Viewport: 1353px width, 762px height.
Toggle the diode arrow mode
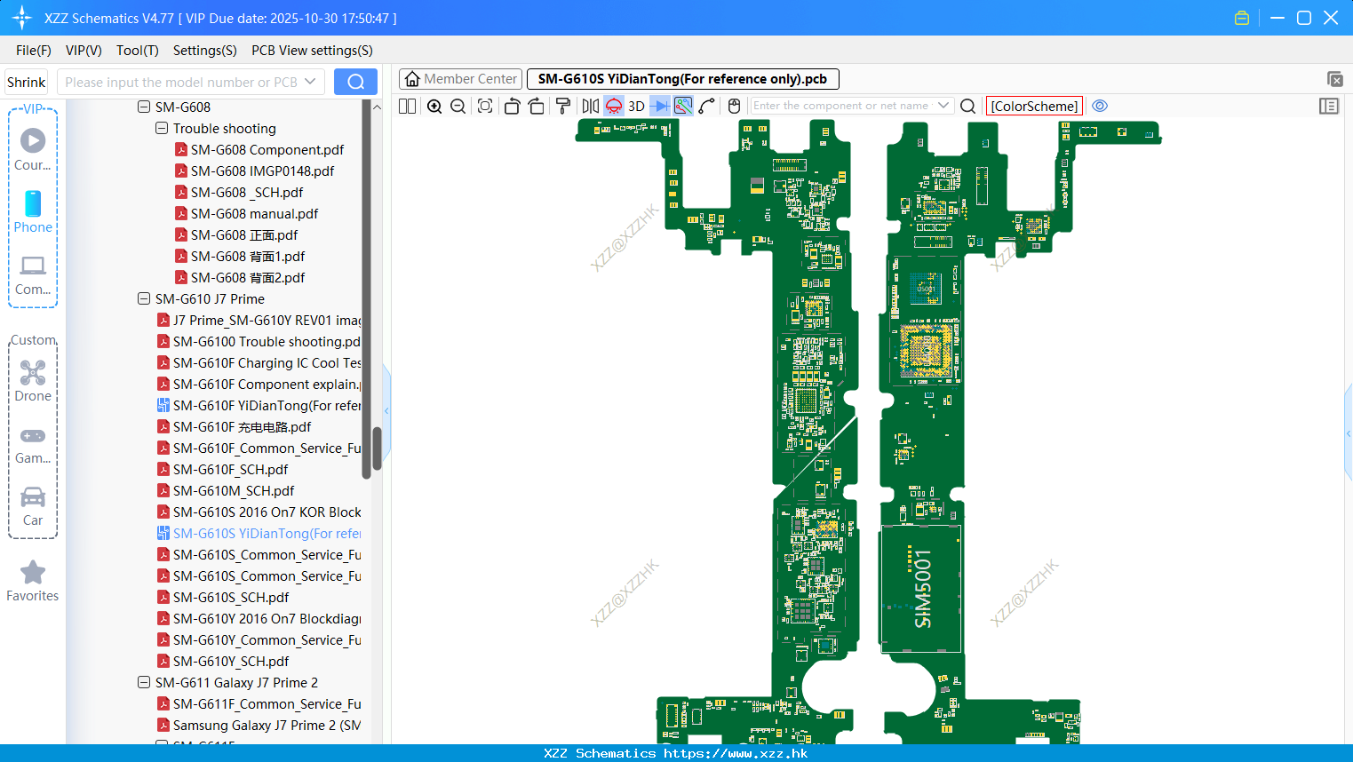pos(660,106)
